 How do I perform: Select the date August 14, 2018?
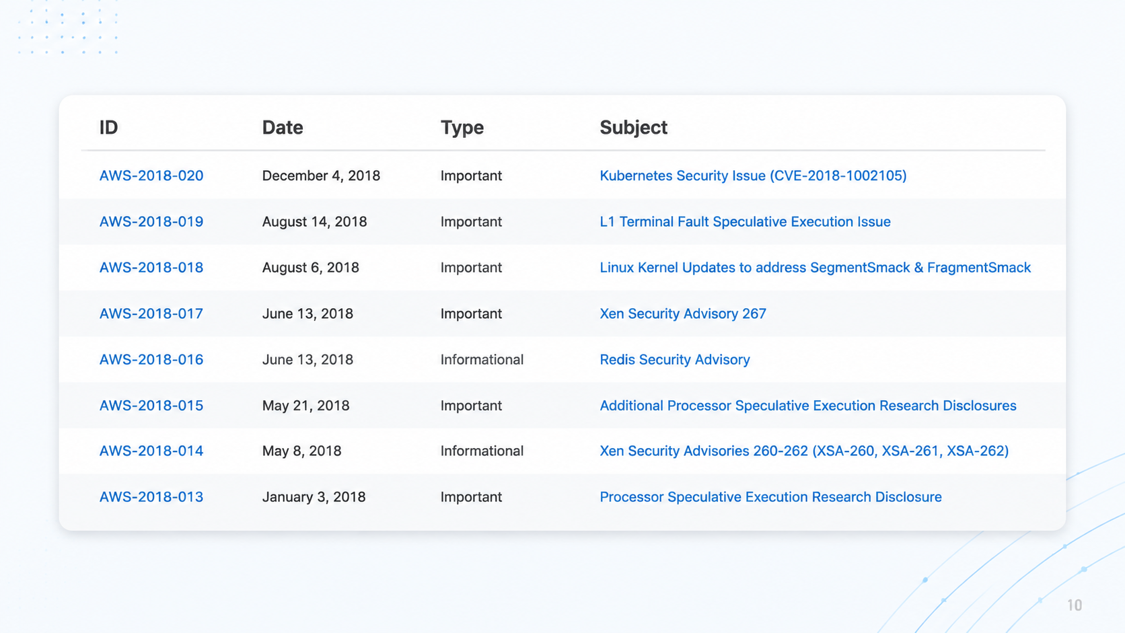pos(314,221)
